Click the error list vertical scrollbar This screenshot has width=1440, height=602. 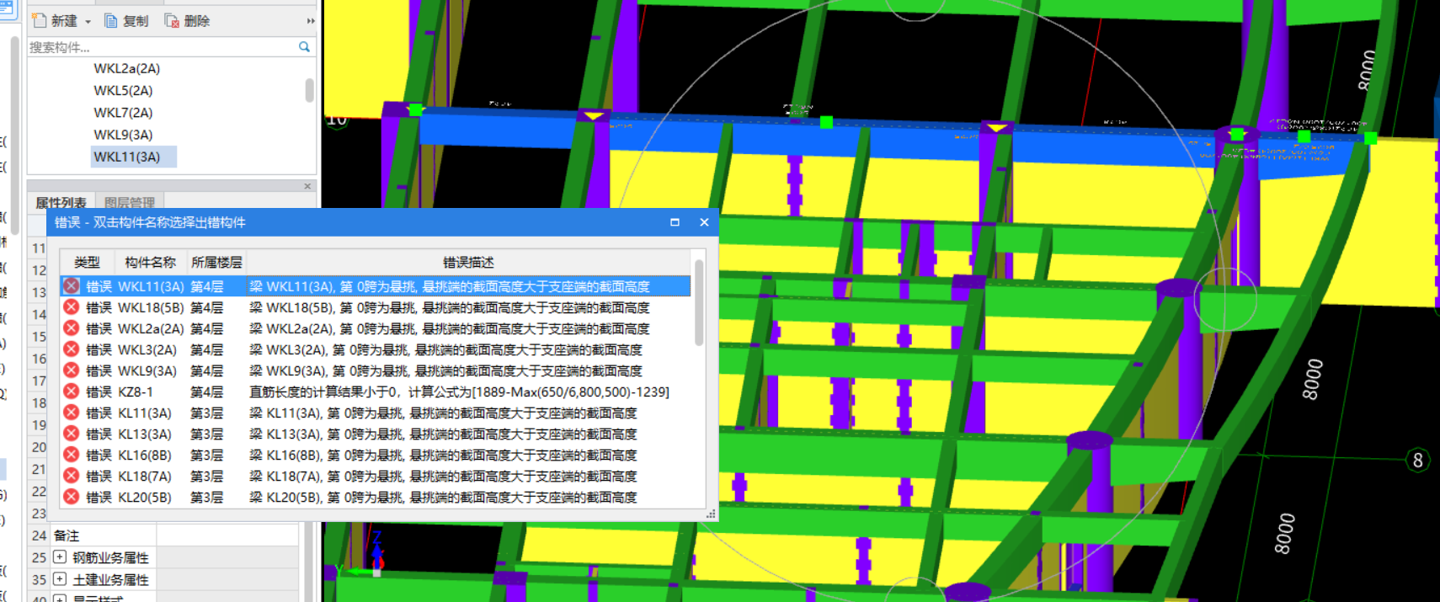(x=699, y=303)
